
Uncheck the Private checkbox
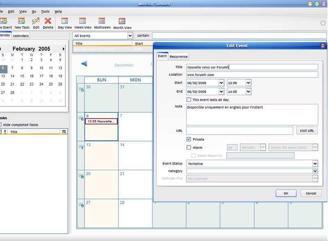(189, 139)
